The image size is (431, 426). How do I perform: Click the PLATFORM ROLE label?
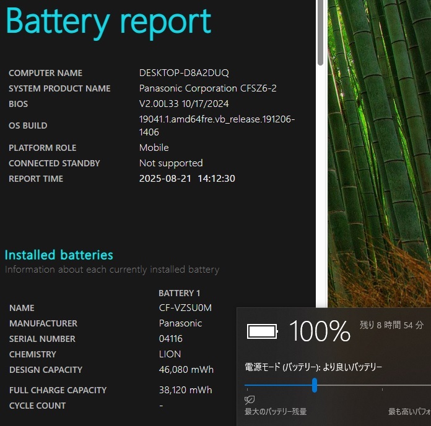point(42,148)
